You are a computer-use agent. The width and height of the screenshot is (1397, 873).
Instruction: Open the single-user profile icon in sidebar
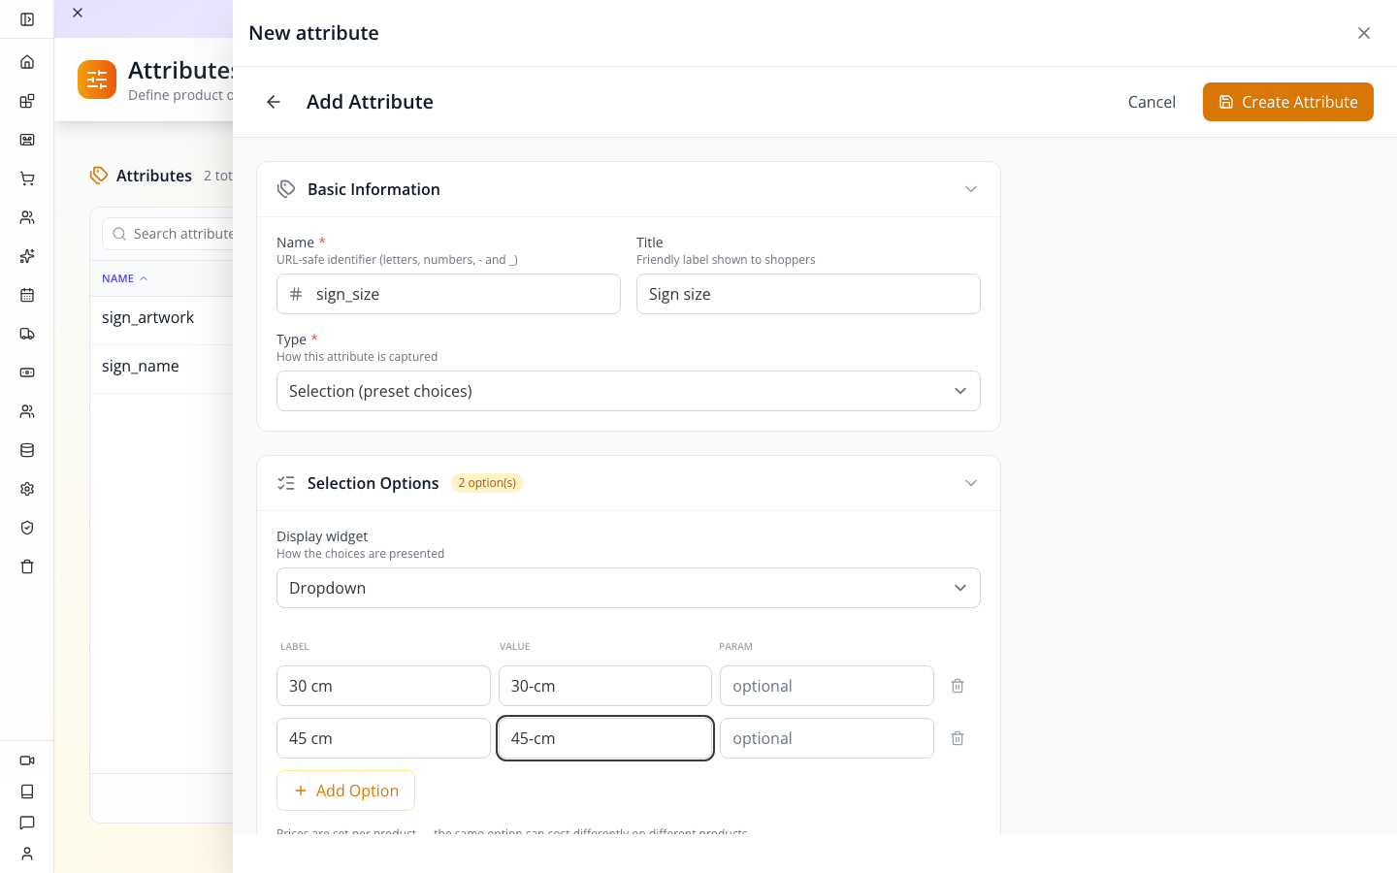click(27, 854)
